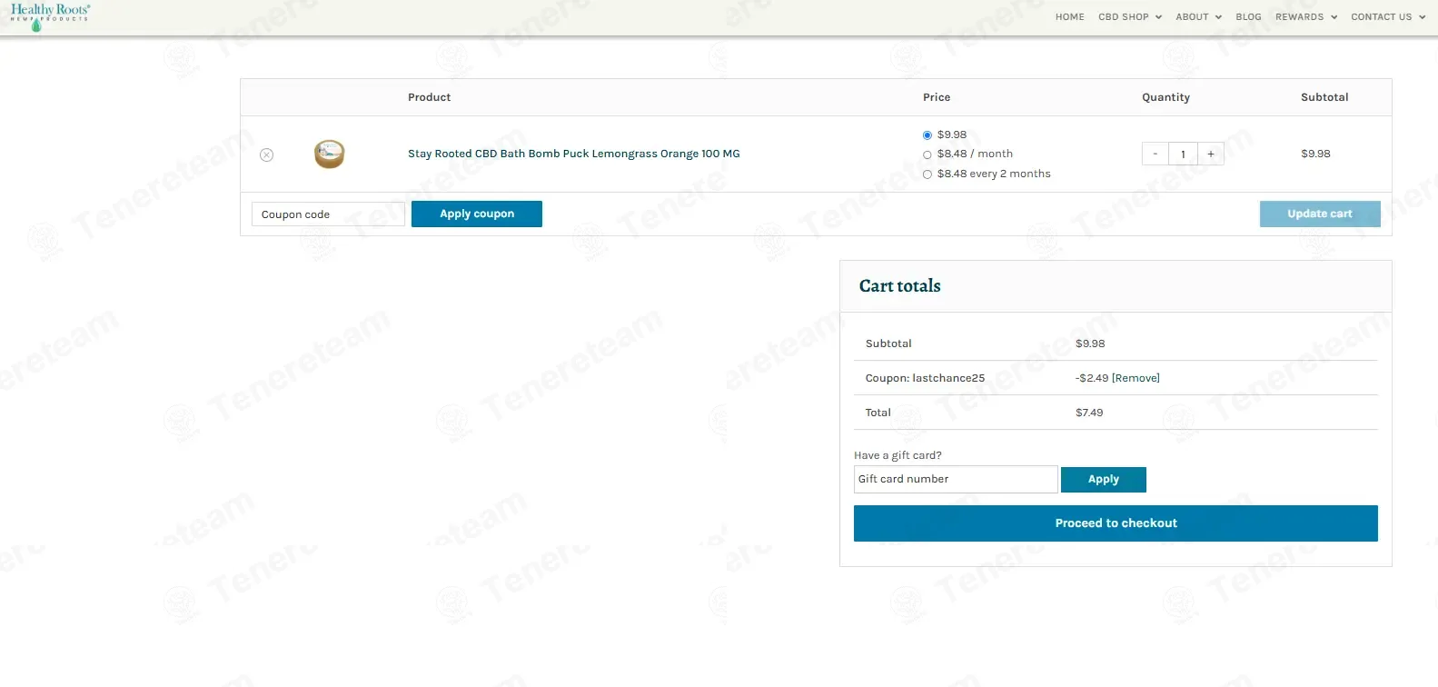Image resolution: width=1438 pixels, height=687 pixels.
Task: Click the Cart totals heading
Action: 900,286
